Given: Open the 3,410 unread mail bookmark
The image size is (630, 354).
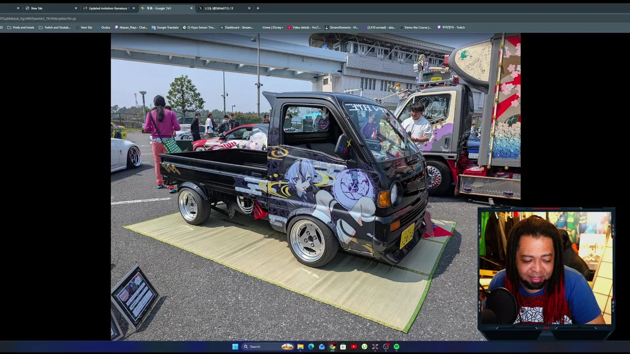Looking at the screenshot, I should pos(378,28).
